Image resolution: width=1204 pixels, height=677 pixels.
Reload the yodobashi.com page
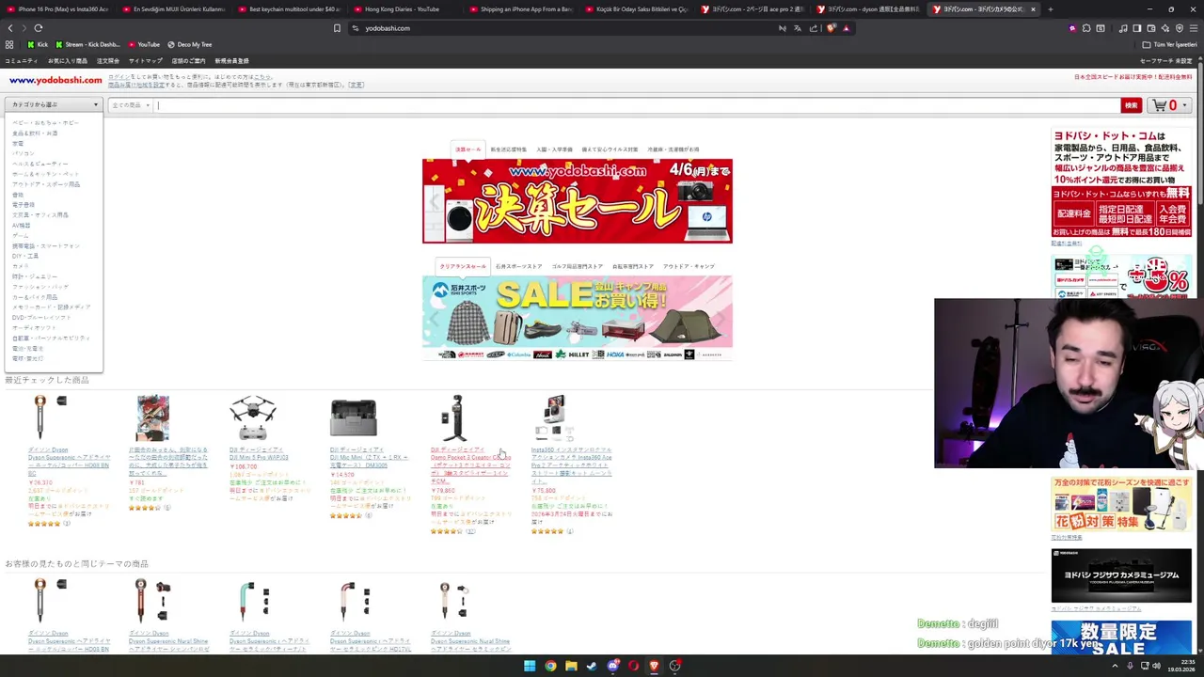(x=38, y=28)
